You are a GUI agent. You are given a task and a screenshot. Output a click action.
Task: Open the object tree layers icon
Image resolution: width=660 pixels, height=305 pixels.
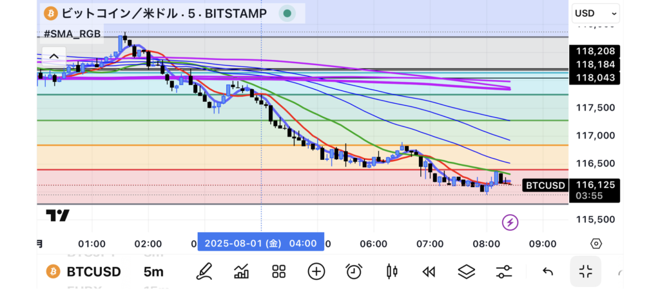click(x=465, y=271)
